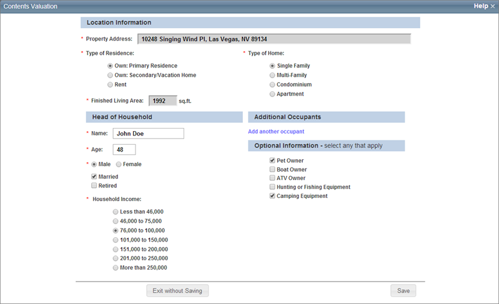Viewport: 499px width, 304px height.
Task: Select Multi-Family home type
Action: point(272,75)
